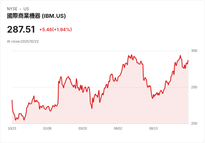Image resolution: width=205 pixels, height=143 pixels.
Task: Click the 250 y-axis label
Action: 194,87
